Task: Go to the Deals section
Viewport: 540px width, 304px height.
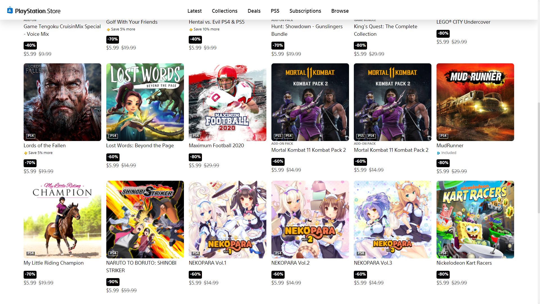Action: 254,11
